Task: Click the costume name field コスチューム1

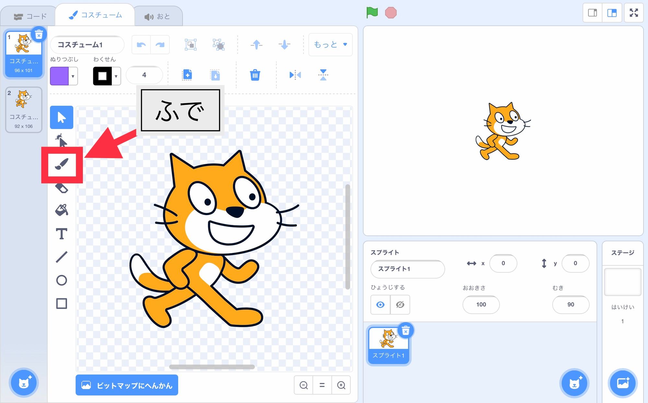Action: point(87,45)
